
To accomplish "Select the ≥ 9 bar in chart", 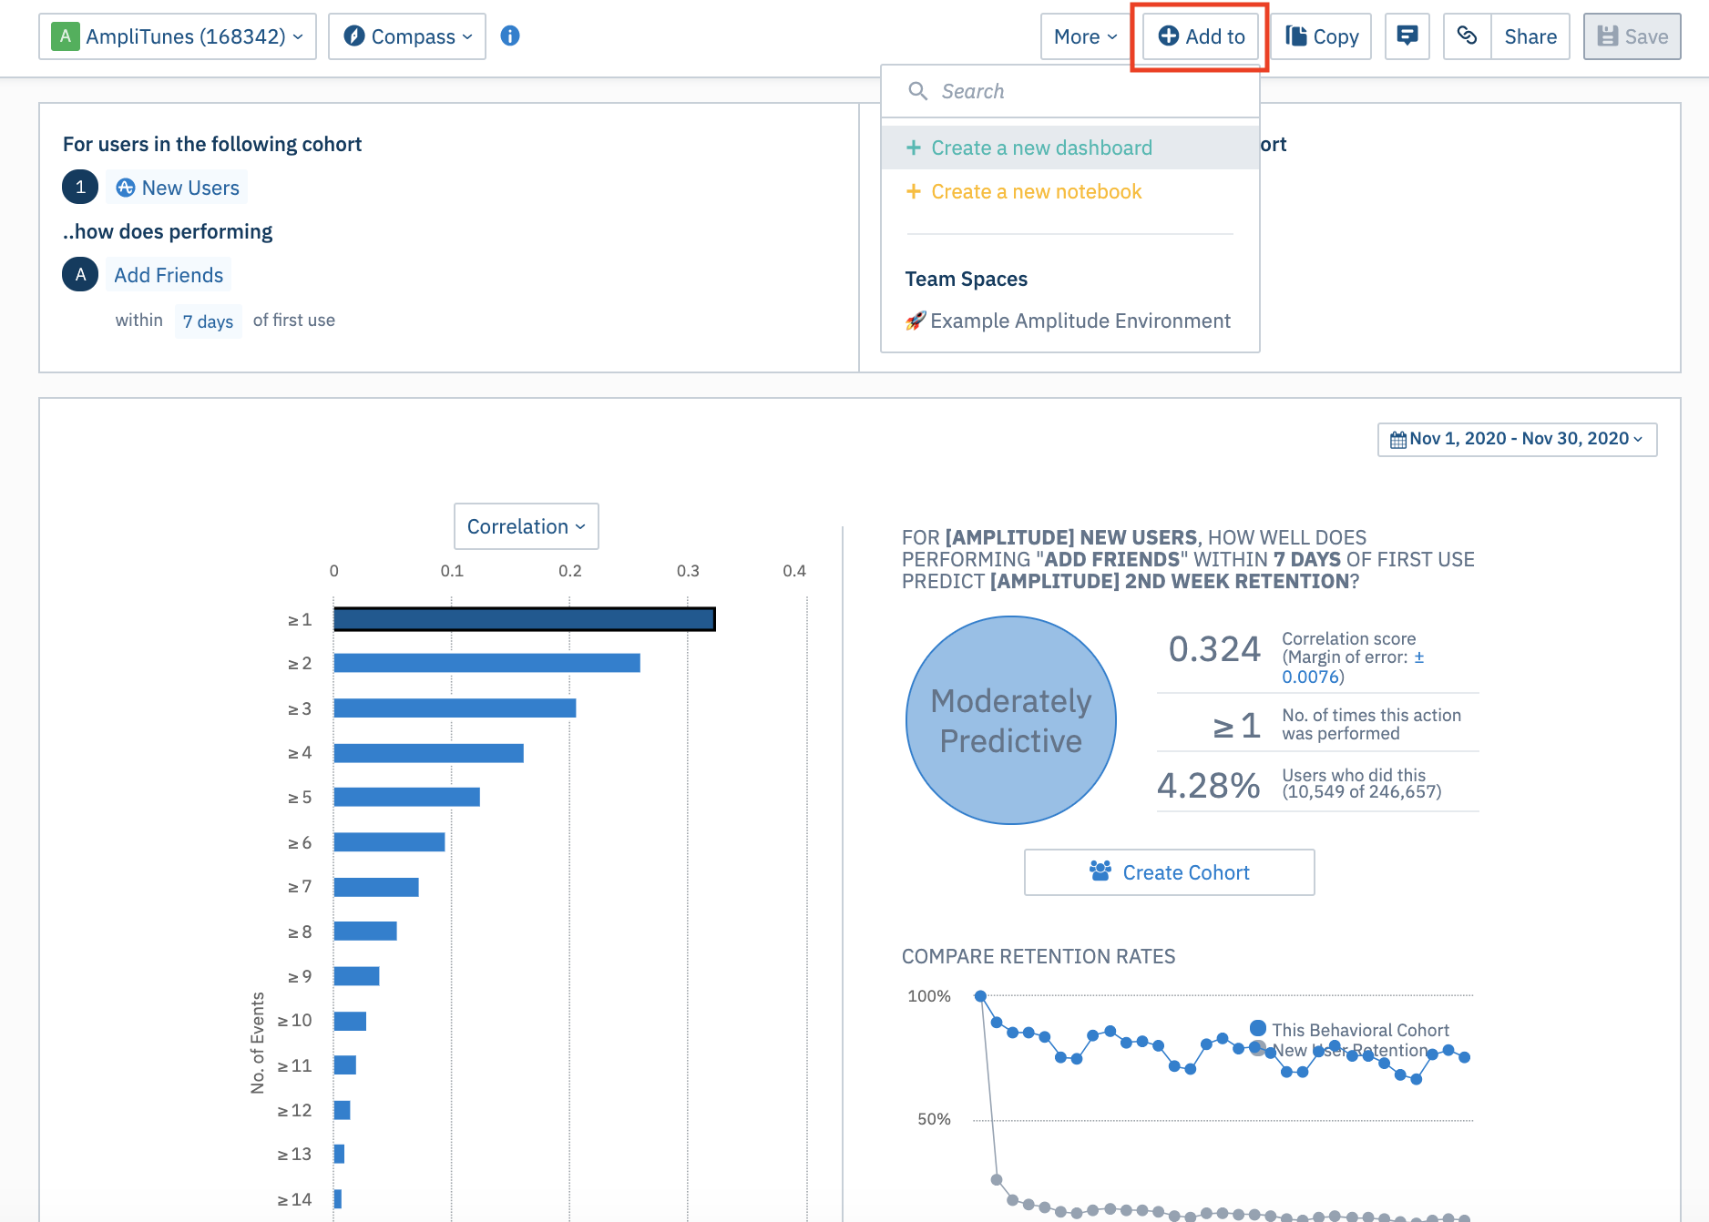I will tap(357, 976).
